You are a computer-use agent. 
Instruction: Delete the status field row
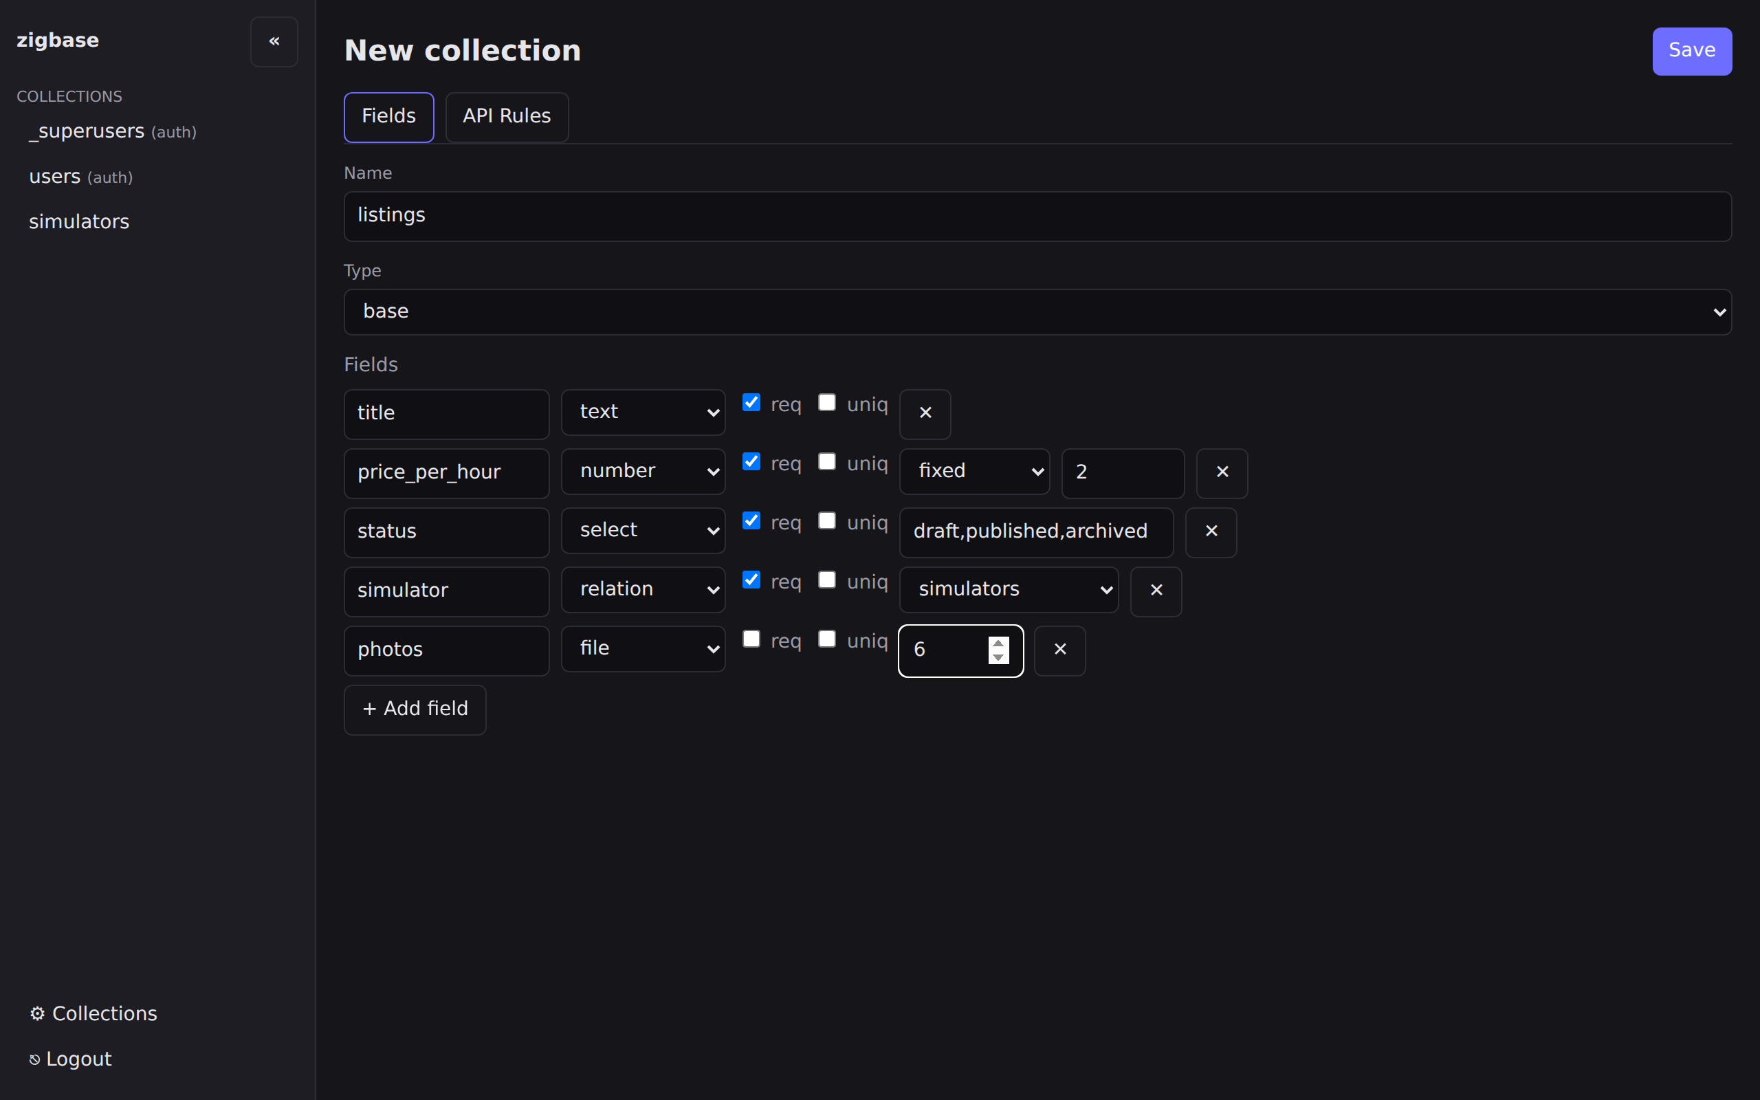point(1211,532)
